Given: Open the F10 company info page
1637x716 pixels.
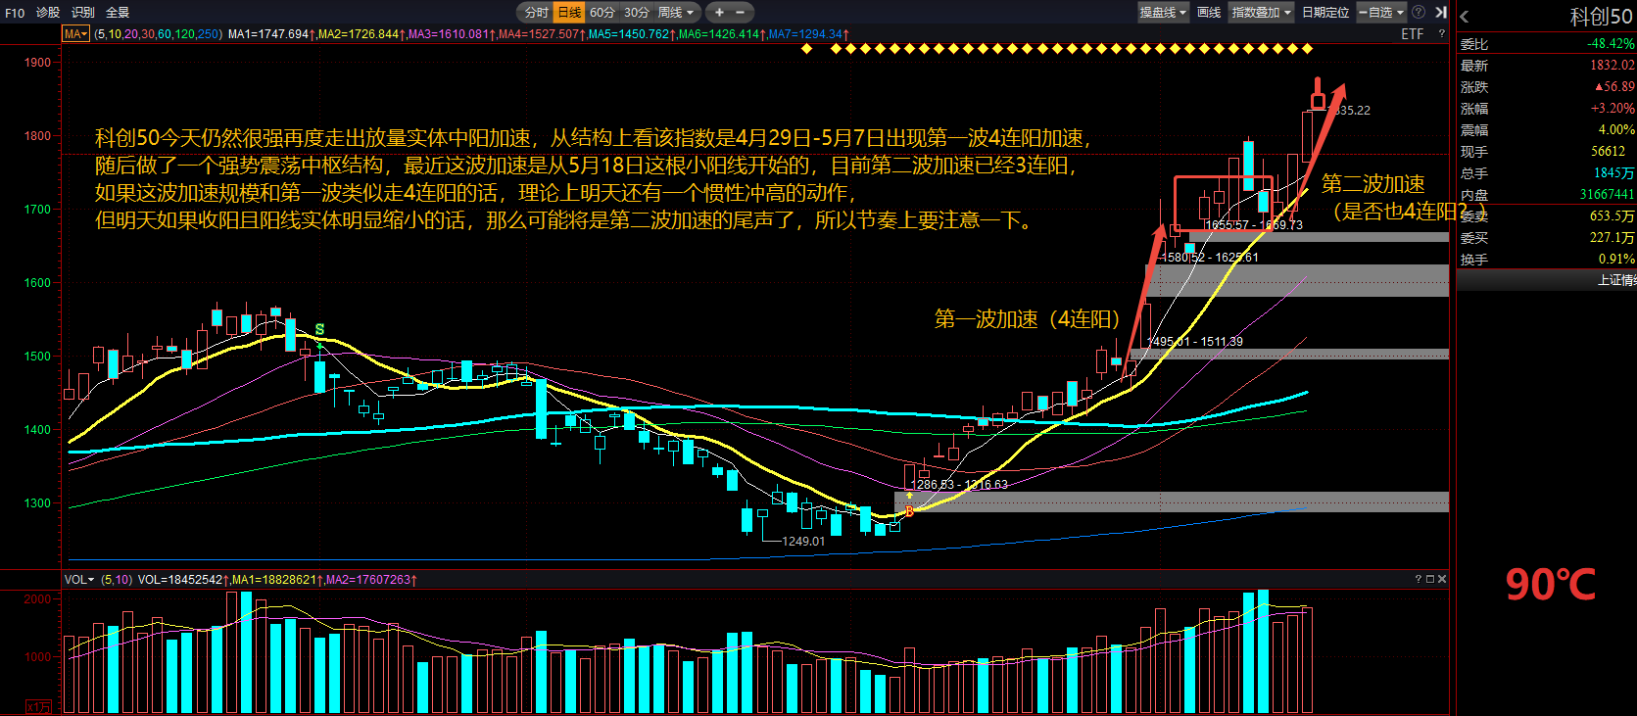Looking at the screenshot, I should (x=15, y=13).
